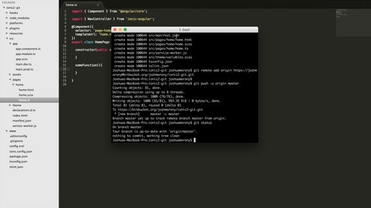Viewport: 371px width, 208px height.
Task: Open tsconfig.json in sidebar
Action: pos(18,162)
